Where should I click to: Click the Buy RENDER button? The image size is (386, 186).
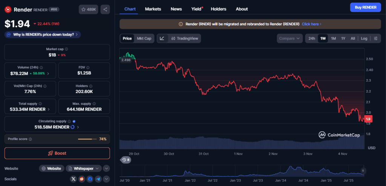366,8
